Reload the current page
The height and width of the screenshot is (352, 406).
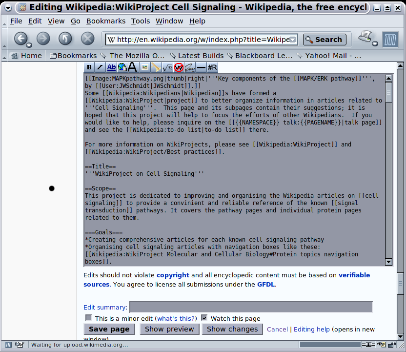tap(65, 39)
